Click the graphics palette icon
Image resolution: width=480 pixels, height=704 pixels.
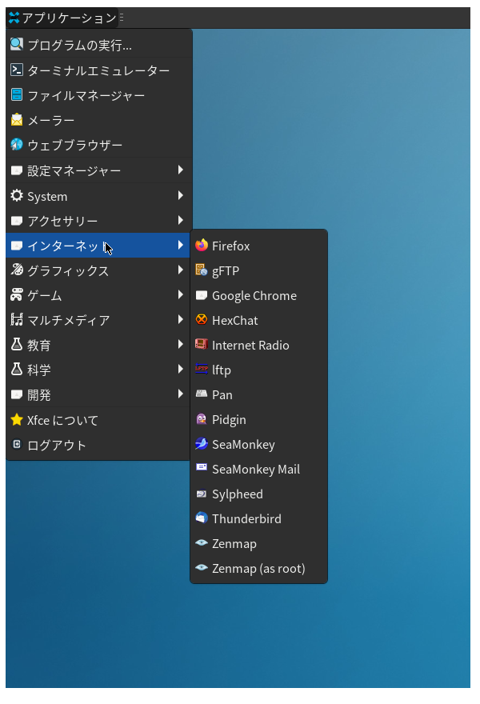17,270
